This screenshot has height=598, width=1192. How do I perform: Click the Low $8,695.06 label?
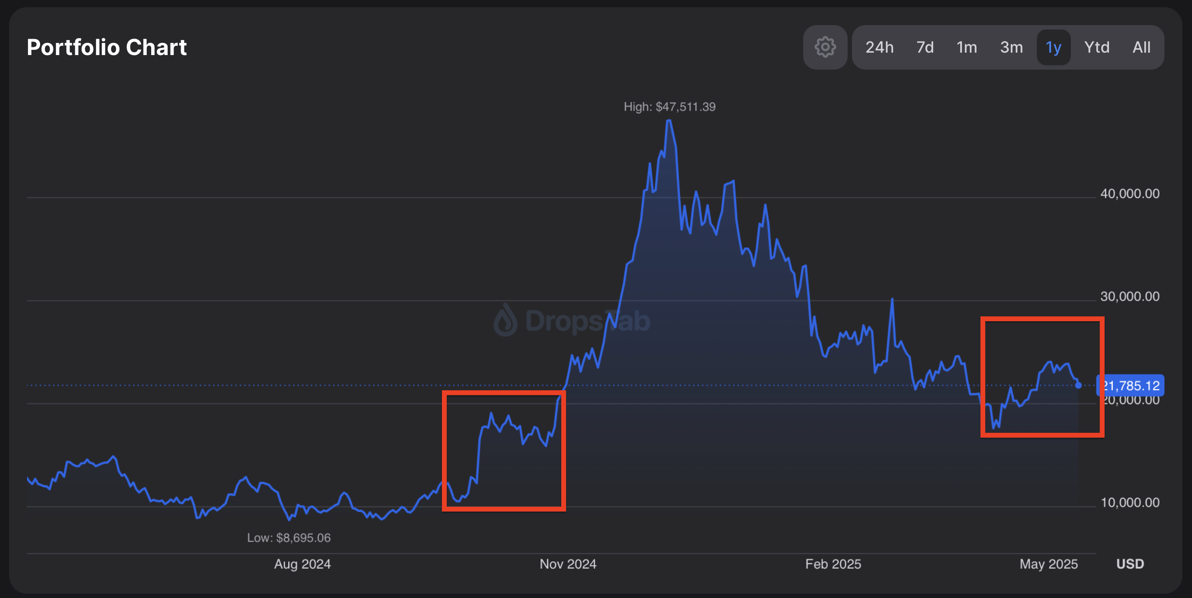tap(289, 538)
